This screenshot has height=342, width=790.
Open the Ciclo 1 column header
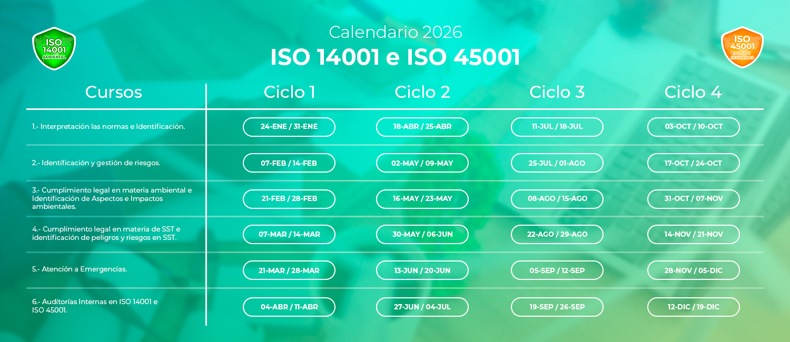pos(289,92)
